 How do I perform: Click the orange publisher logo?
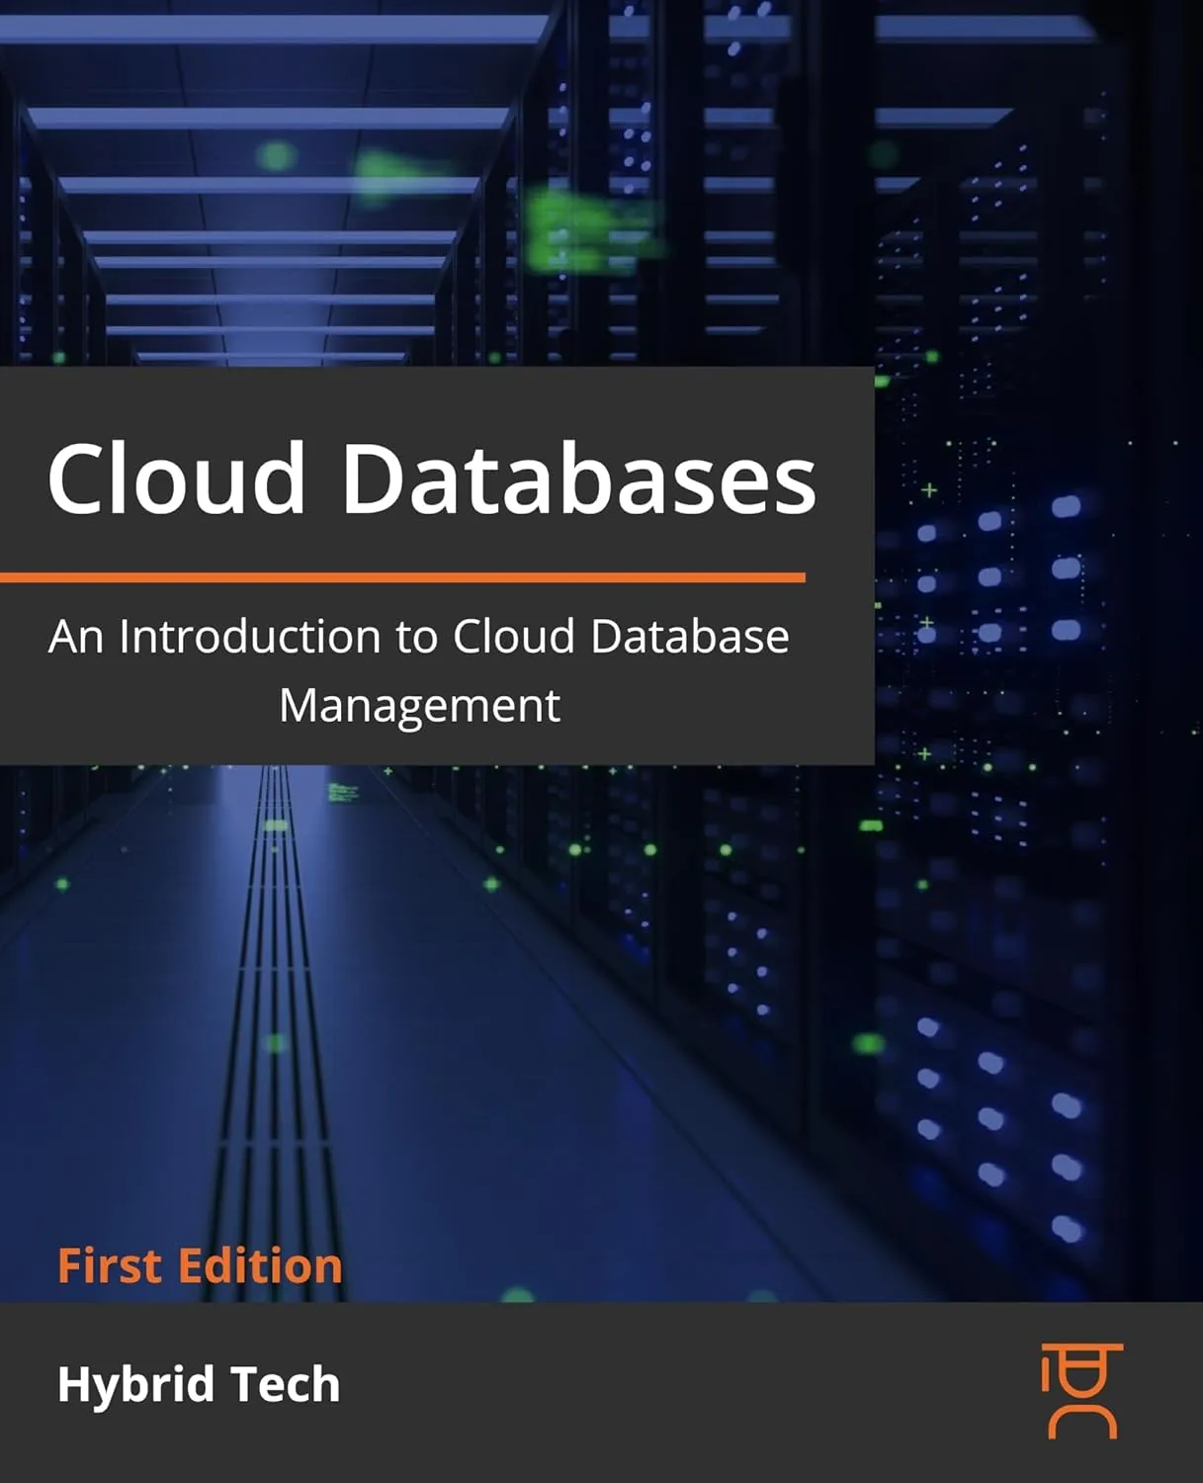pyautogui.click(x=1082, y=1391)
